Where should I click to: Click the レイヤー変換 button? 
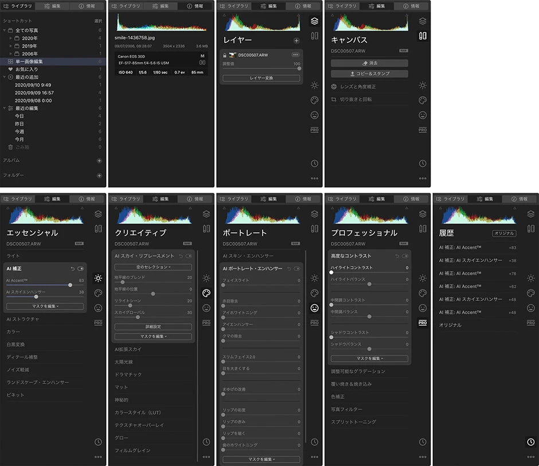(x=261, y=78)
